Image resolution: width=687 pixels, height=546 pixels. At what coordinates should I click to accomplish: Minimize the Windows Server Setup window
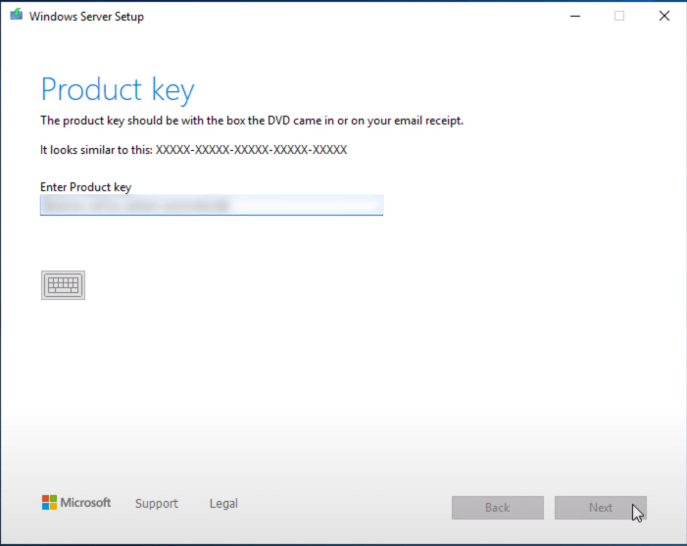tap(572, 16)
